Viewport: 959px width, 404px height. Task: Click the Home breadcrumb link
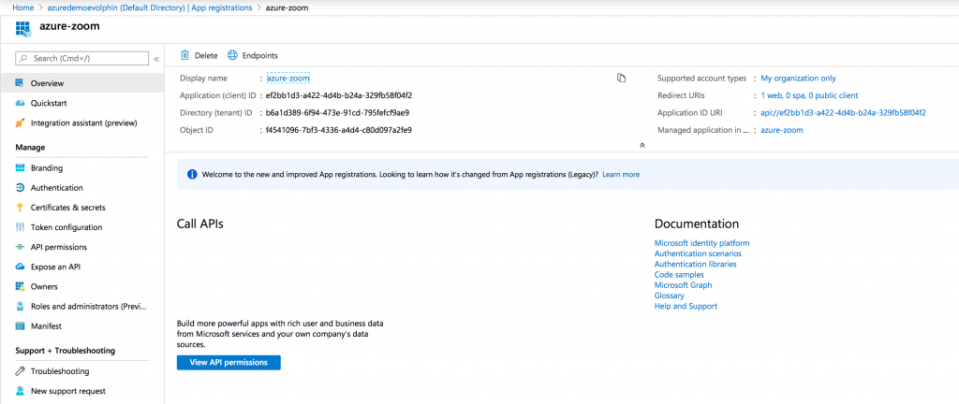[22, 7]
